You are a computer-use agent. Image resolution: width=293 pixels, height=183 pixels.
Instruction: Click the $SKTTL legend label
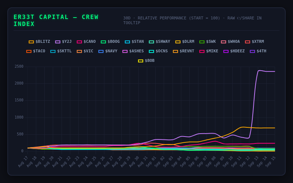pyautogui.click(x=64, y=51)
